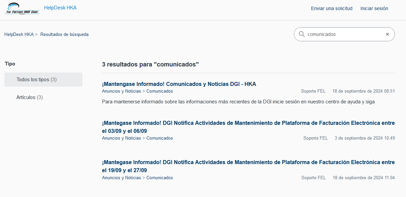This screenshot has width=406, height=197.
Task: Open the maintenance article for 19/09 to 27/09
Action: click(248, 166)
